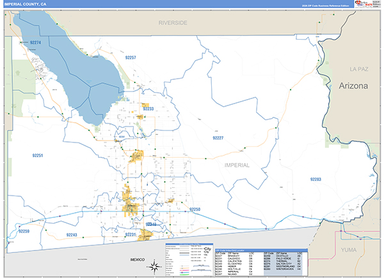The image size is (384, 278).
Task: Select ZIP code 92283 label
Action: click(316, 180)
